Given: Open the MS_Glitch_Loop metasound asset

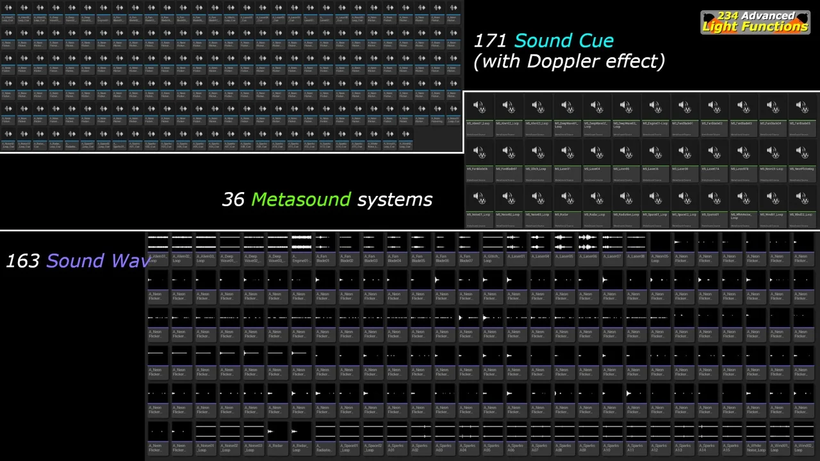Looking at the screenshot, I should (x=537, y=153).
